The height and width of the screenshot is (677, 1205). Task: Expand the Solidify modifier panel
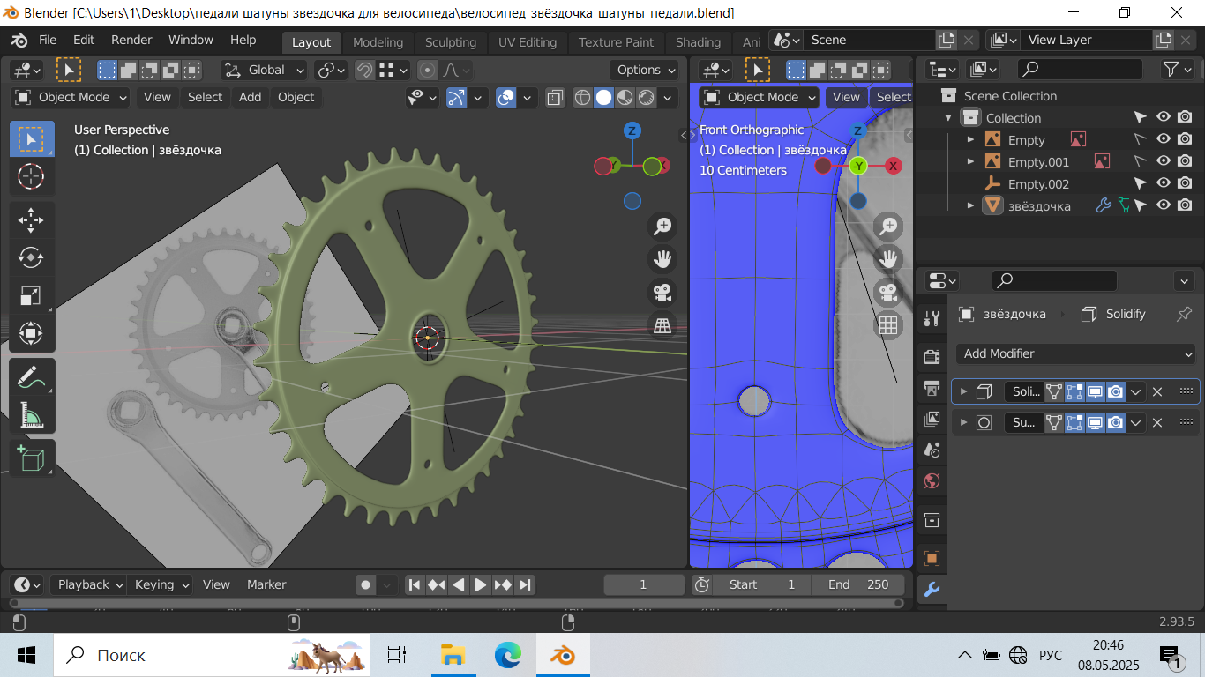click(963, 391)
